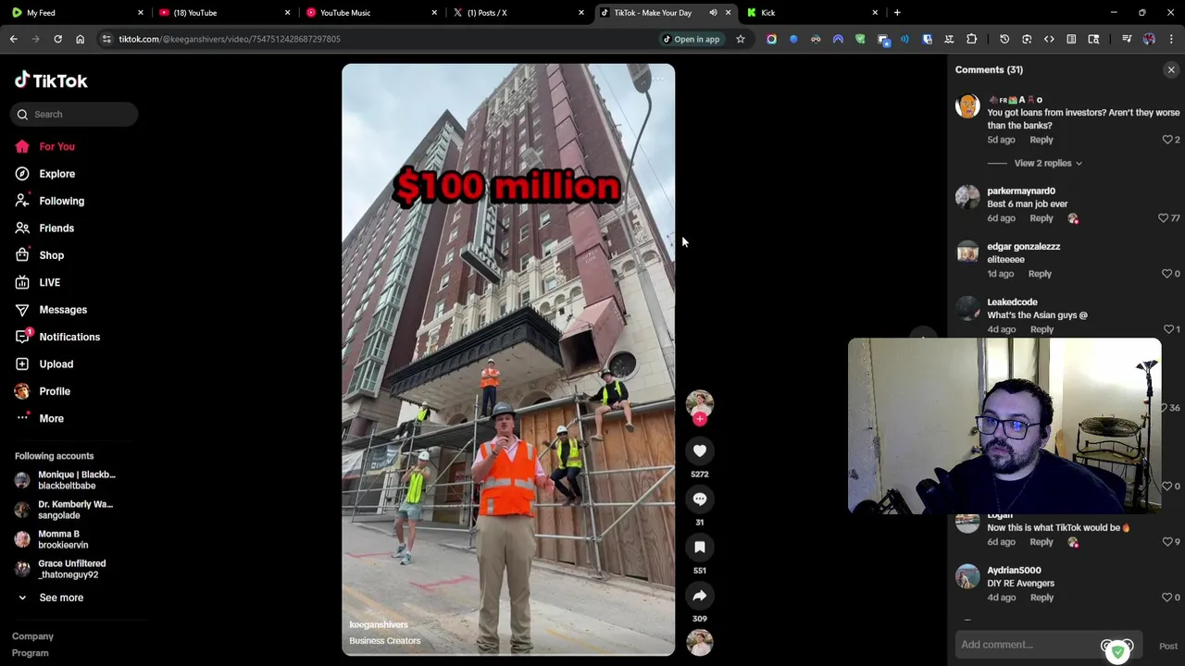Save video with the bookmark icon

click(x=700, y=547)
